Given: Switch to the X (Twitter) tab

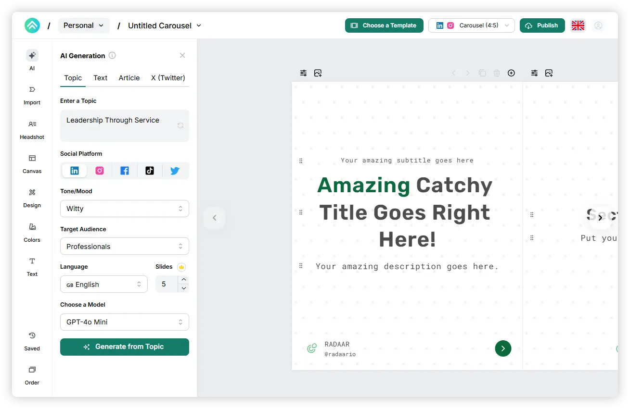Looking at the screenshot, I should [x=168, y=78].
